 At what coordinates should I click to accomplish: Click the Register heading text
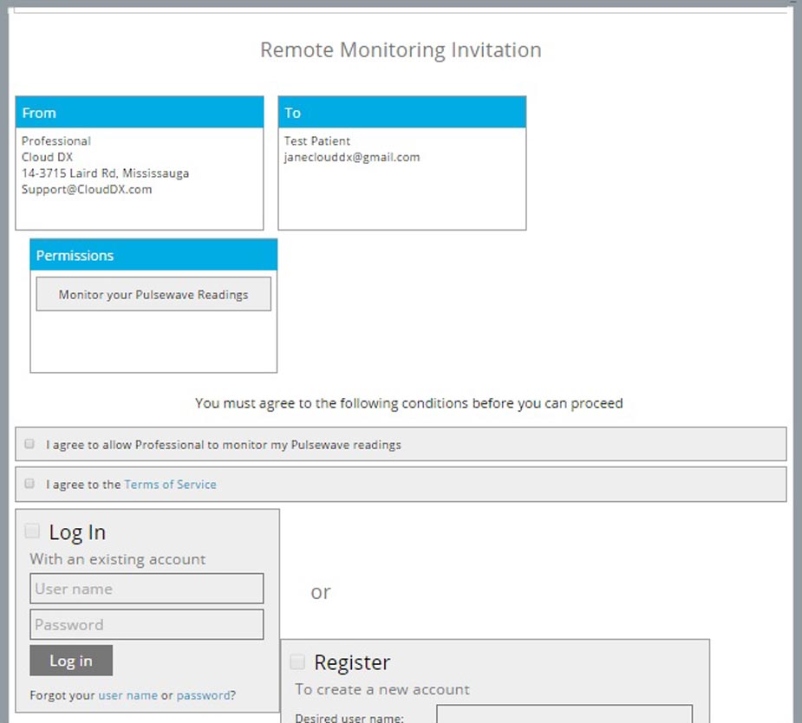(x=352, y=662)
